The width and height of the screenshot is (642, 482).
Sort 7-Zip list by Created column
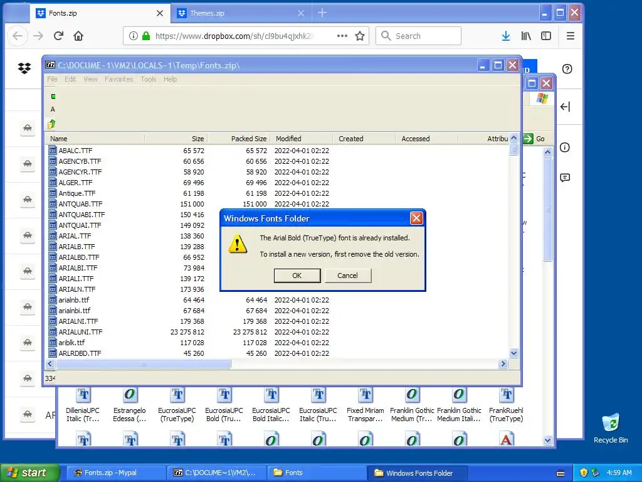(364, 139)
